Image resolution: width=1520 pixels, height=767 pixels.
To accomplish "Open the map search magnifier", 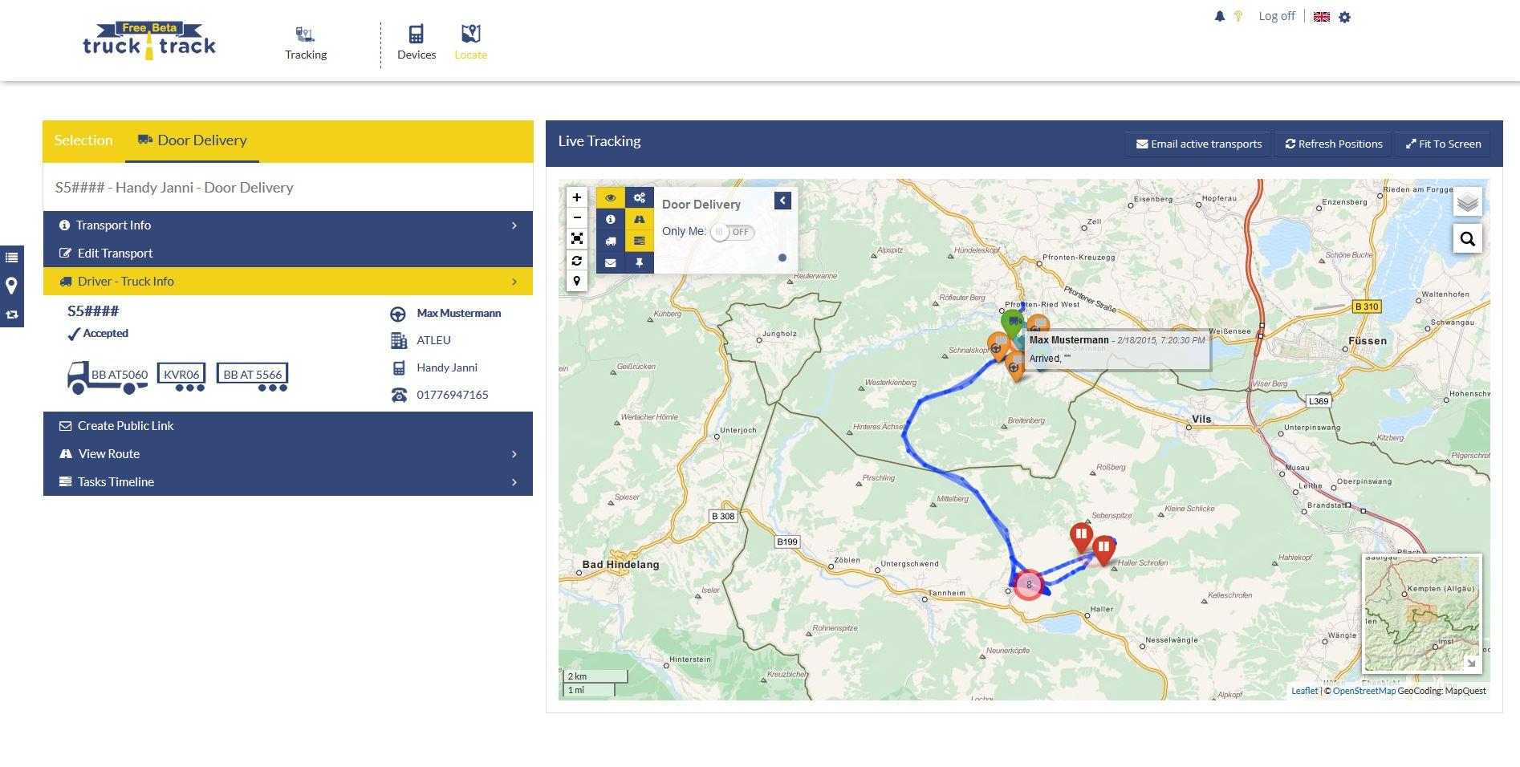I will pos(1467,238).
